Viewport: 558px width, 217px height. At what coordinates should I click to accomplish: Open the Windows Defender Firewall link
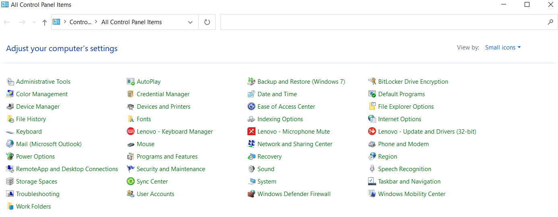point(294,194)
